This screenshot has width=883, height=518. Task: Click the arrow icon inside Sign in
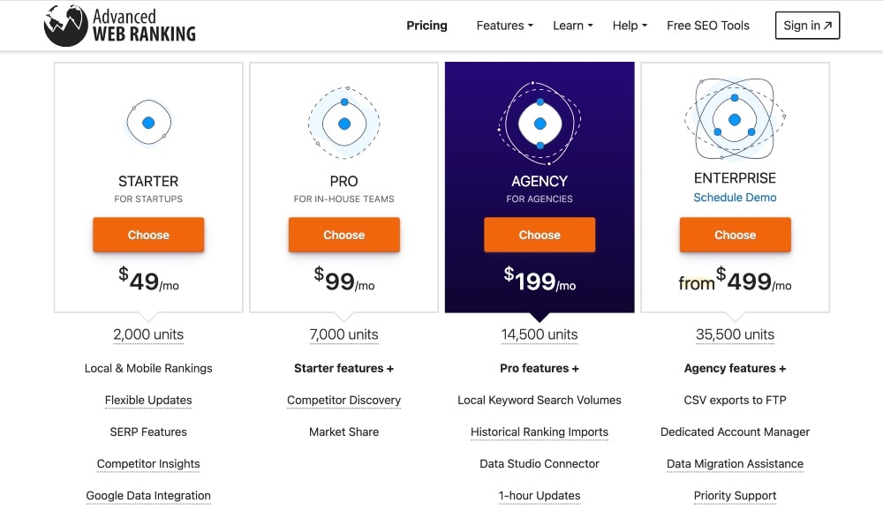tap(826, 25)
